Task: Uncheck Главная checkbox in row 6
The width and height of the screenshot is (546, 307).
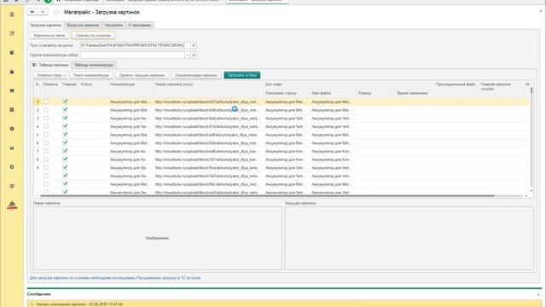Action: pos(65,142)
